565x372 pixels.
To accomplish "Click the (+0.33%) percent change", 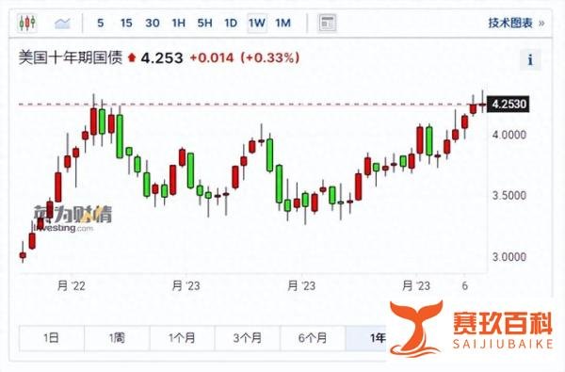I will [270, 57].
